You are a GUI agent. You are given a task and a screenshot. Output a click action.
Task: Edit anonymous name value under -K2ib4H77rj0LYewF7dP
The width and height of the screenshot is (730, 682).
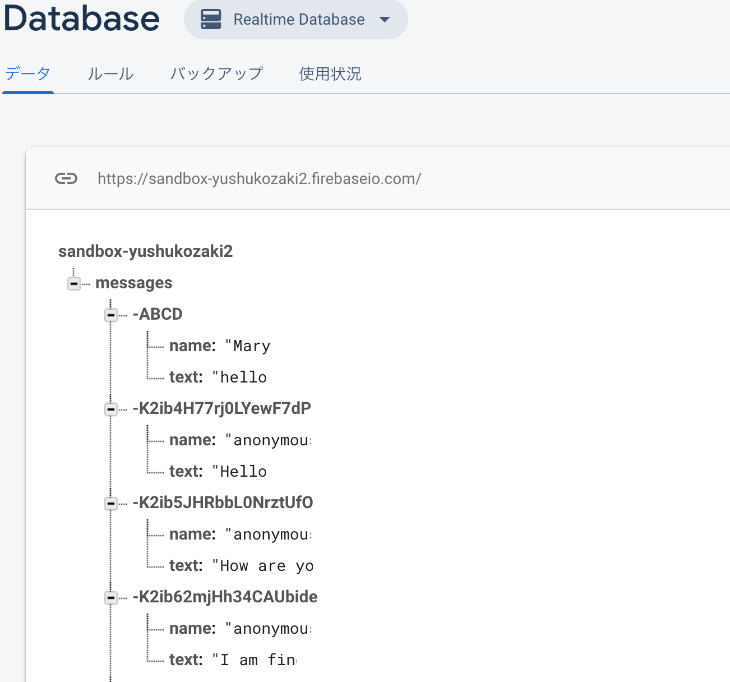pyautogui.click(x=268, y=440)
